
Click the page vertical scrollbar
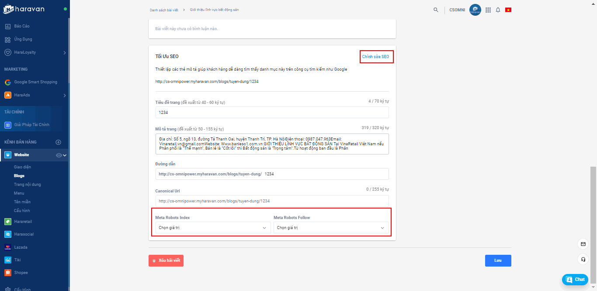click(x=593, y=226)
